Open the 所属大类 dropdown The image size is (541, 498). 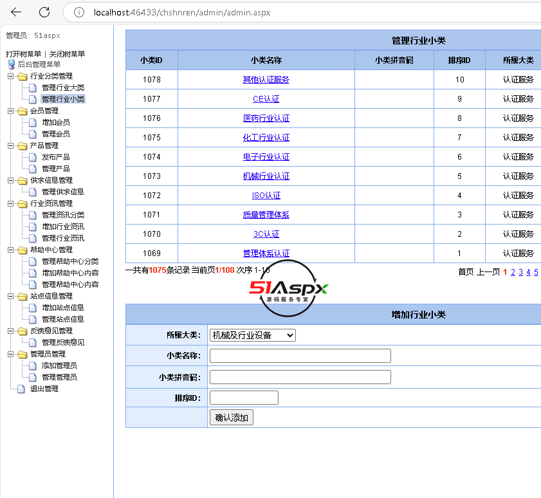click(x=253, y=335)
